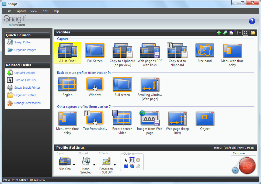Open the Capture menu

pyautogui.click(x=21, y=11)
